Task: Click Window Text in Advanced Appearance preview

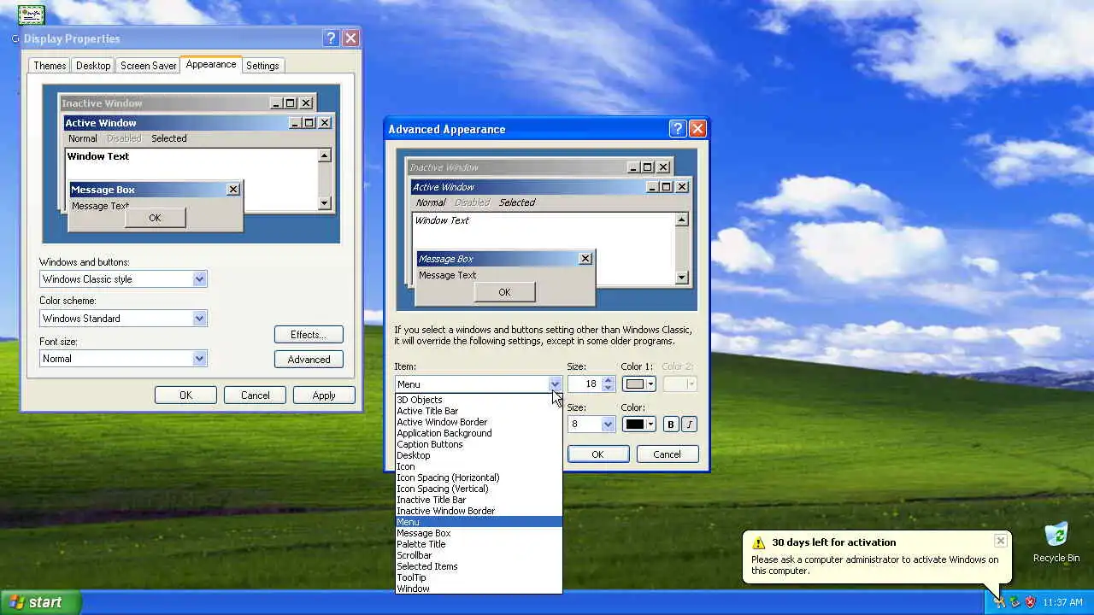Action: click(442, 220)
